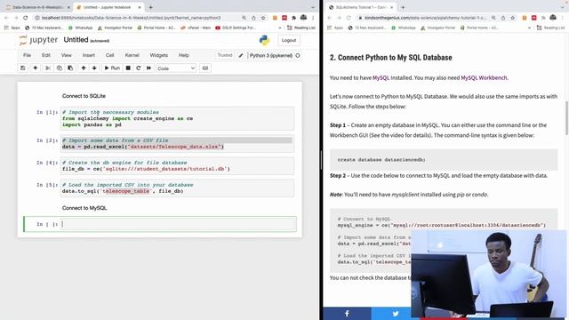The image size is (569, 320).
Task: Open the command palette keyboard icon
Action: pyautogui.click(x=205, y=68)
